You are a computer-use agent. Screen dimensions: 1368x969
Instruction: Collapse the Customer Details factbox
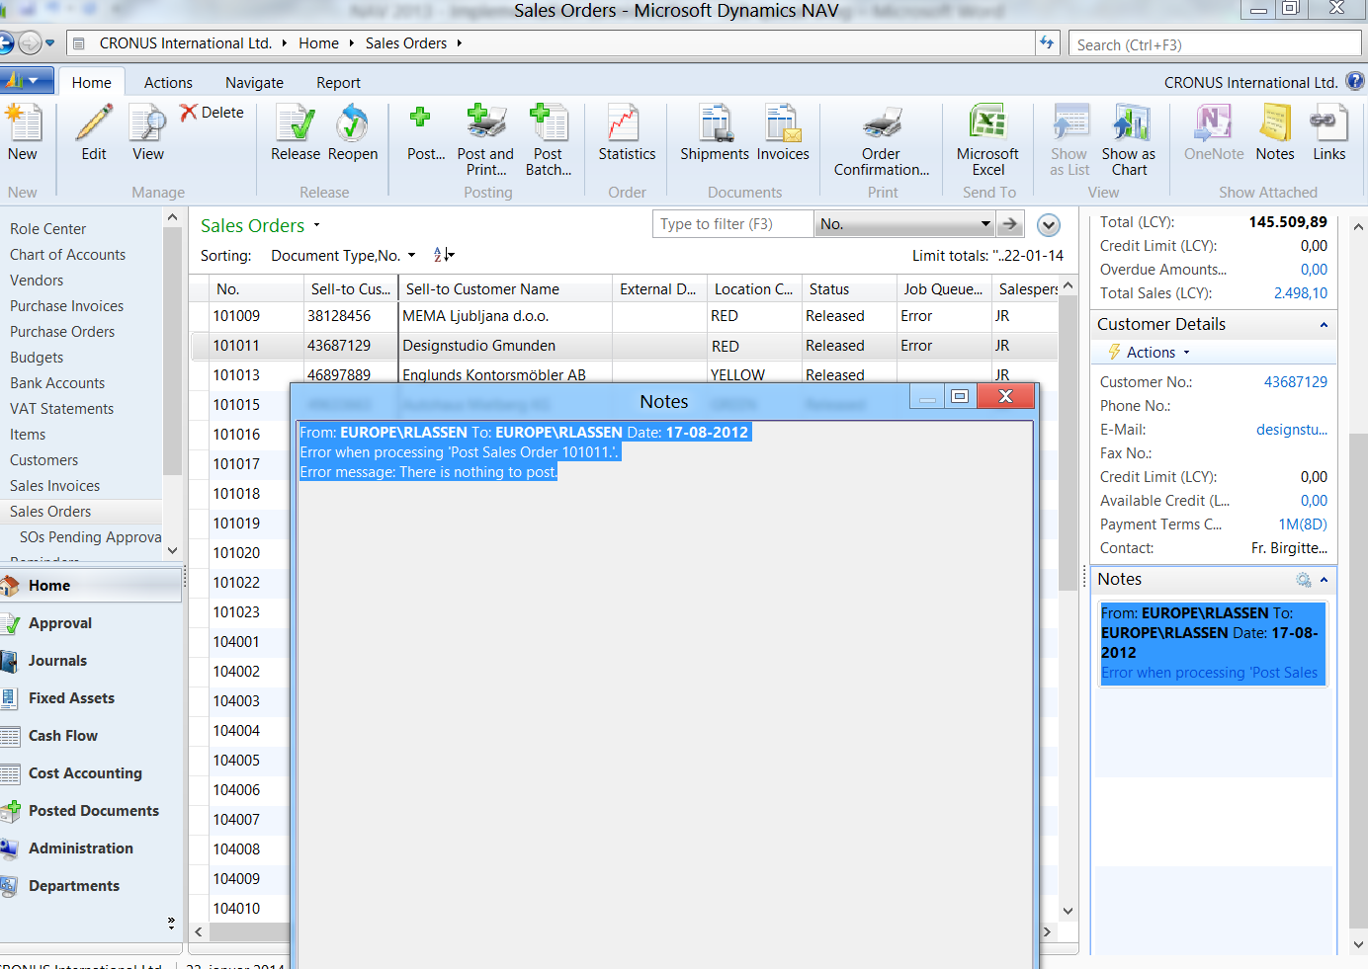[1324, 325]
